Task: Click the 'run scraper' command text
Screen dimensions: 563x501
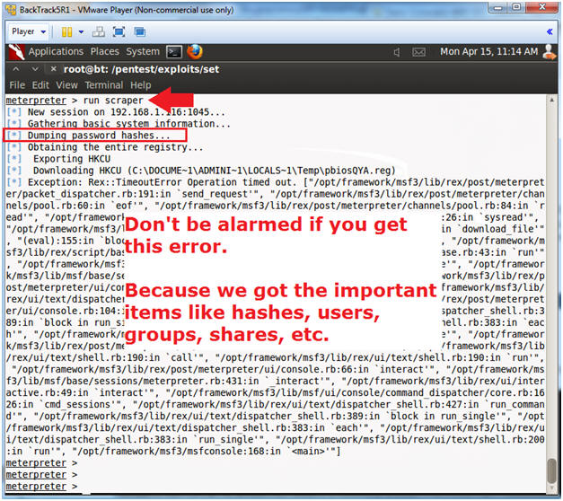Action: 113,101
